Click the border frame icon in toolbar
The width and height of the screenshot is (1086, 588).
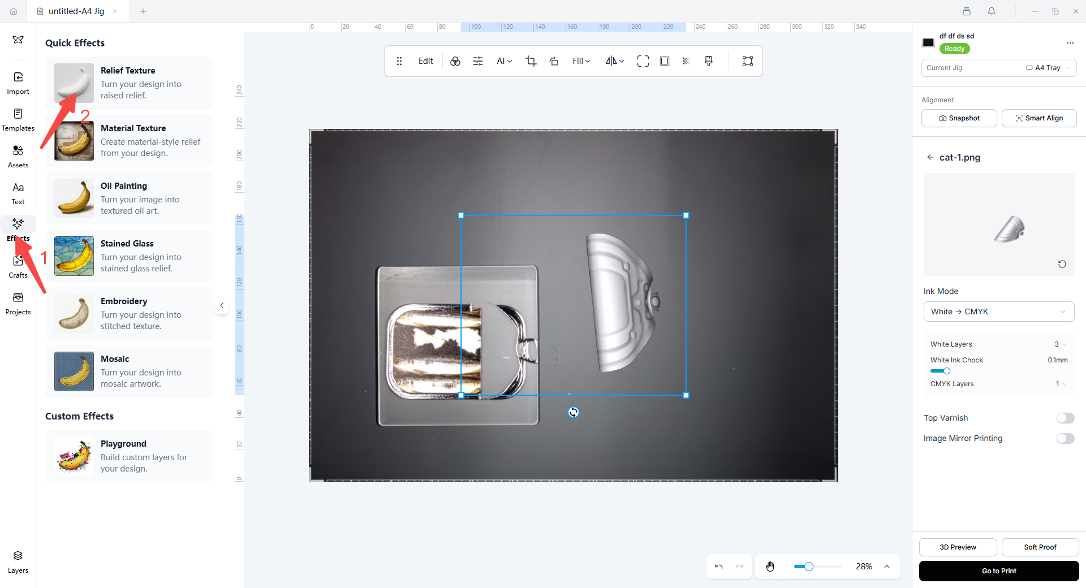665,61
